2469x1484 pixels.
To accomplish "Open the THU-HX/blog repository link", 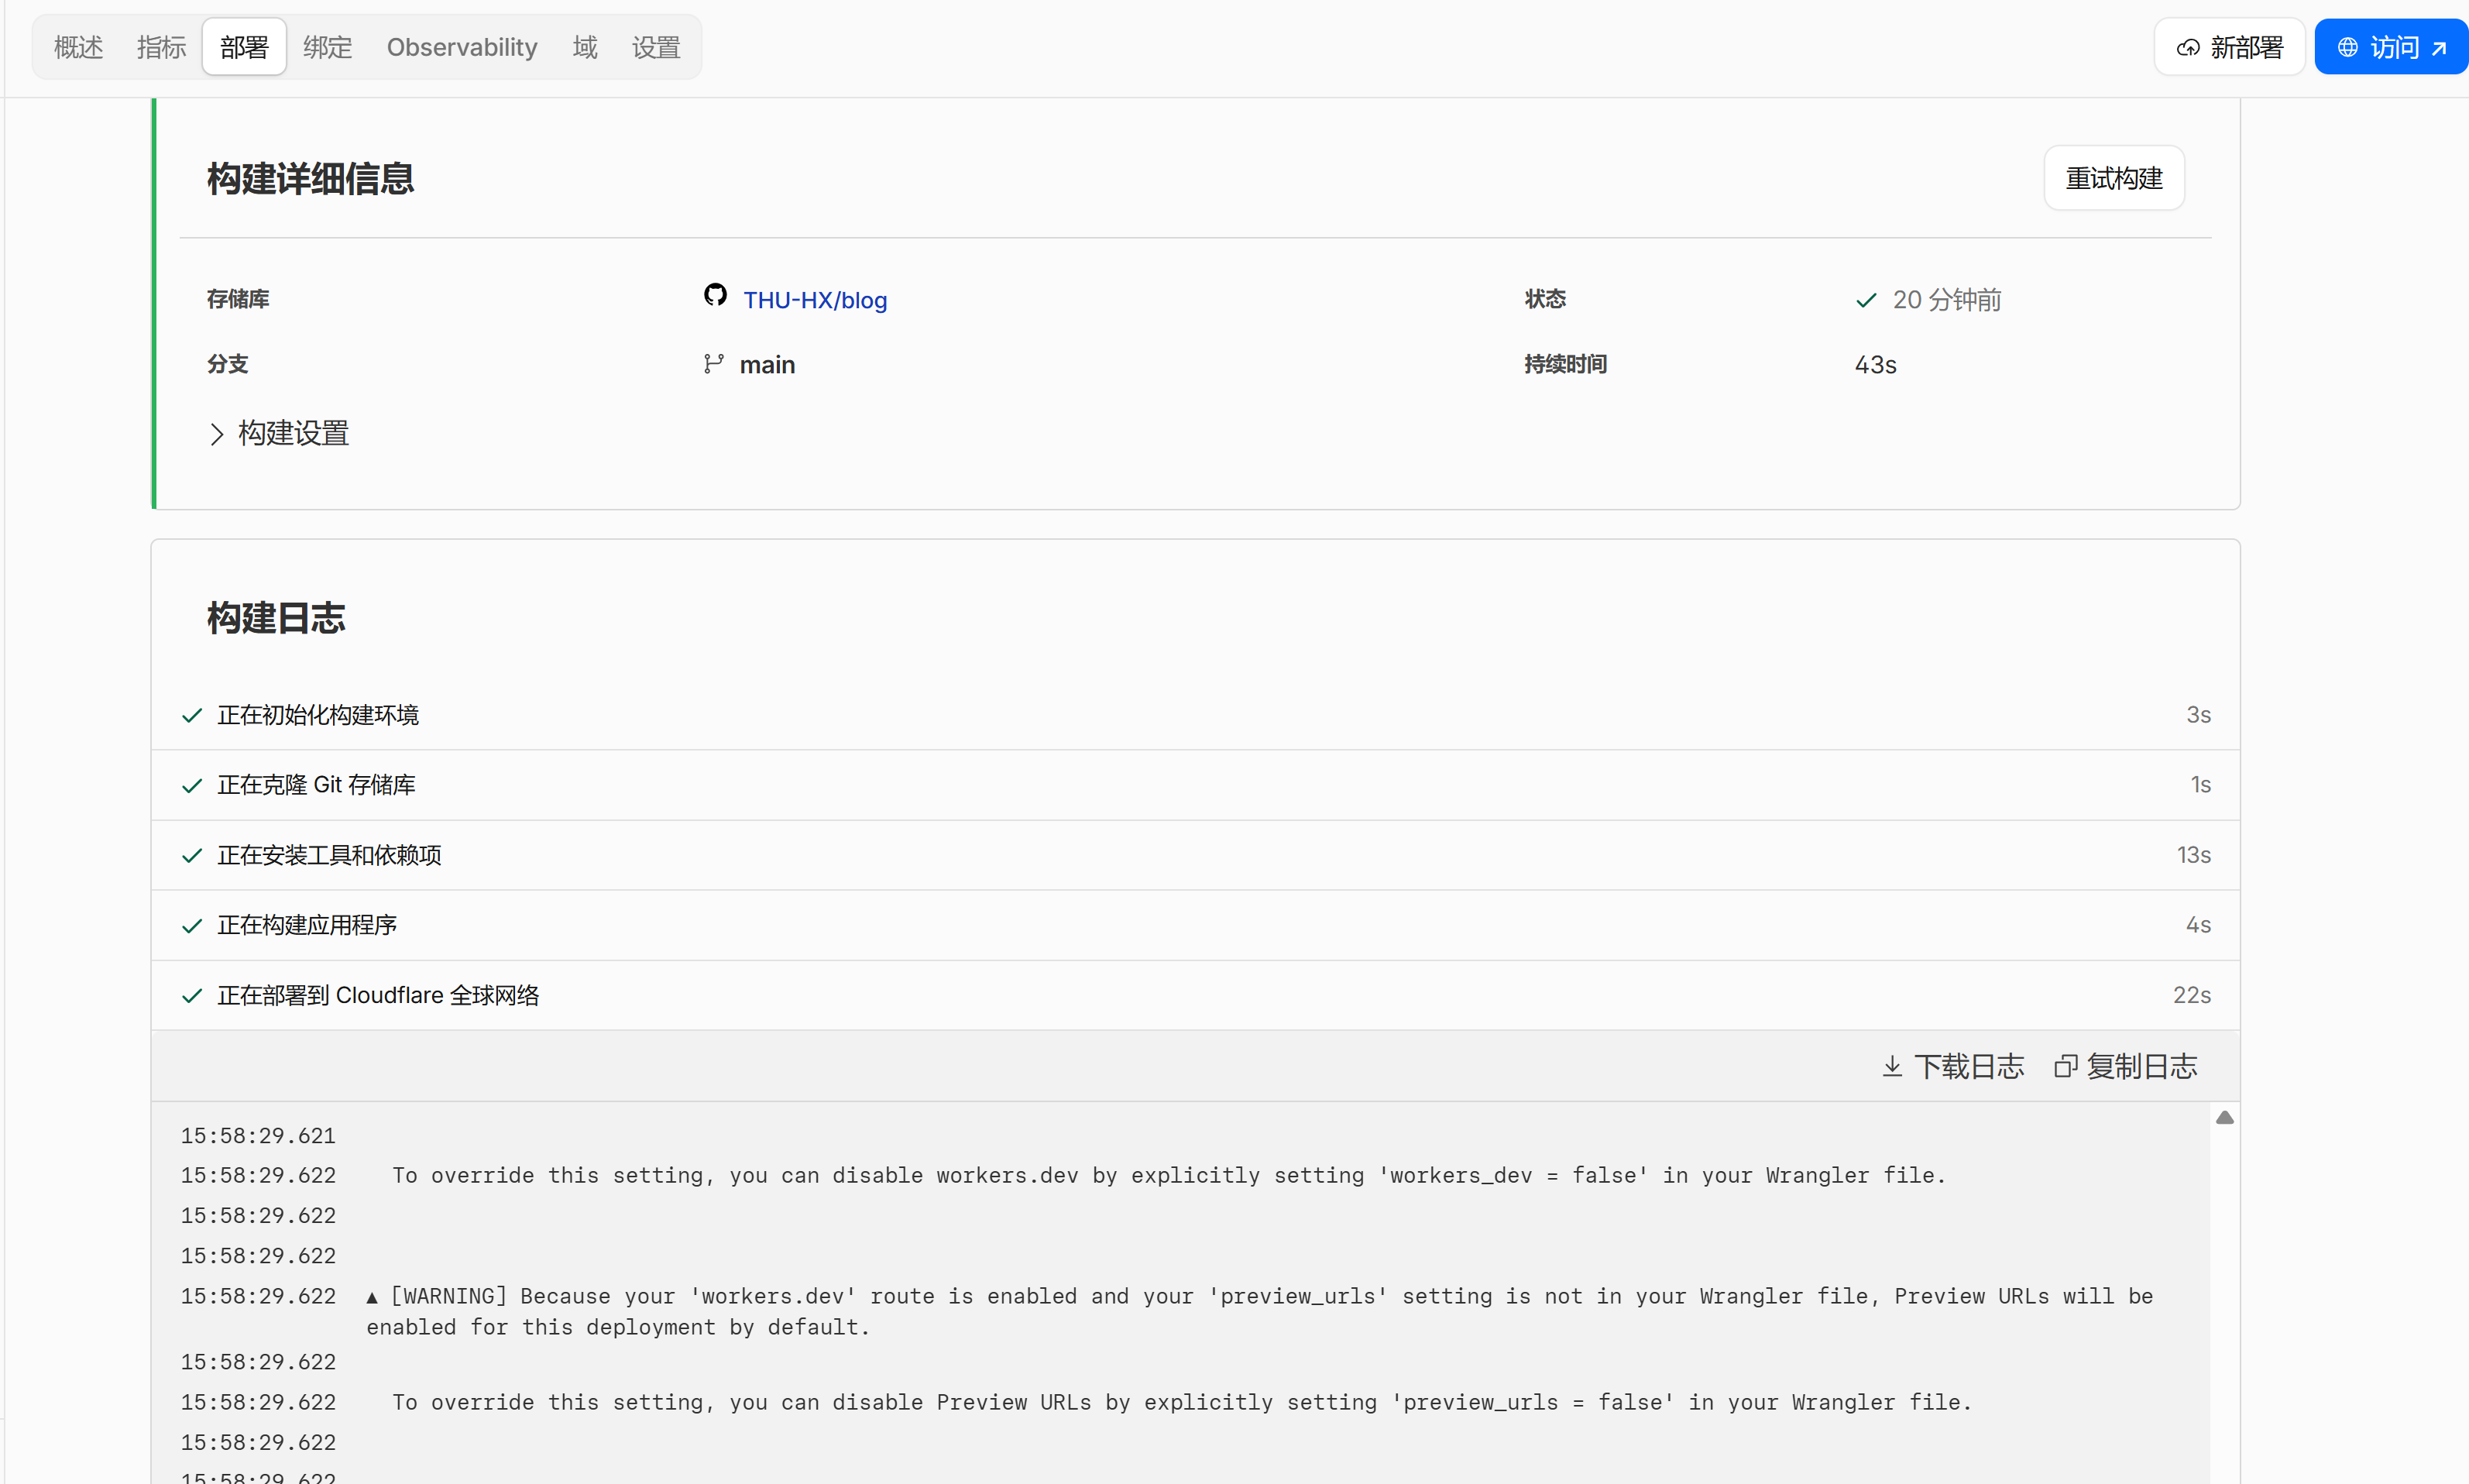I will (815, 300).
